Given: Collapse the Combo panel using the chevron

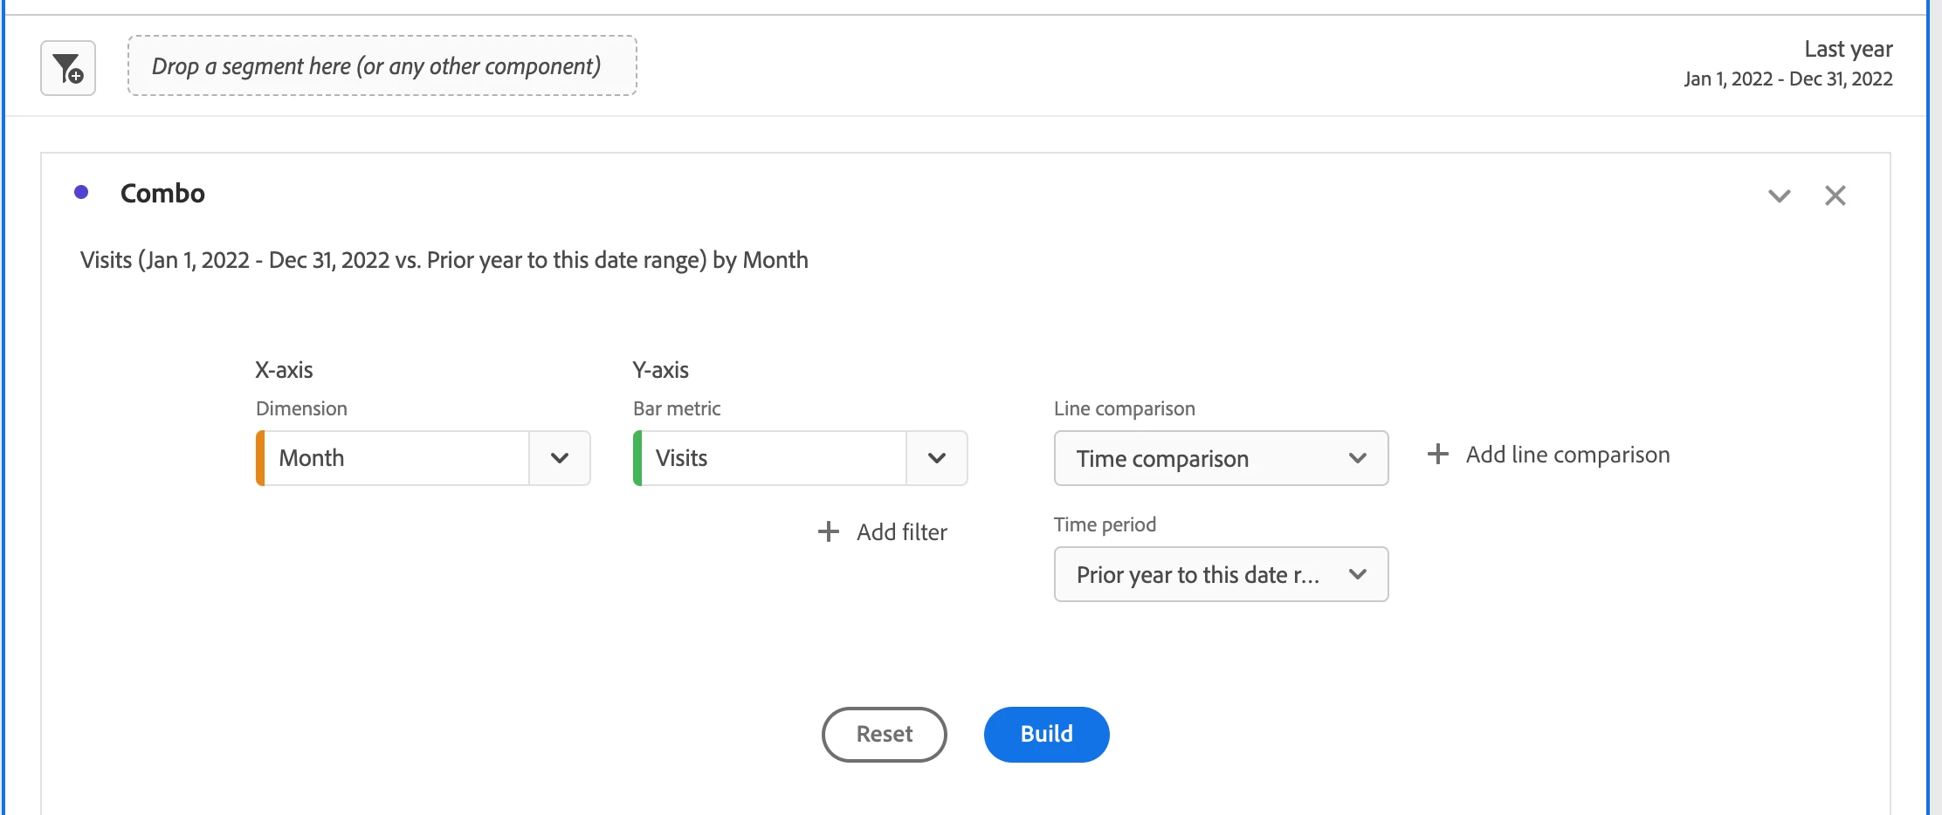Looking at the screenshot, I should pos(1779,195).
